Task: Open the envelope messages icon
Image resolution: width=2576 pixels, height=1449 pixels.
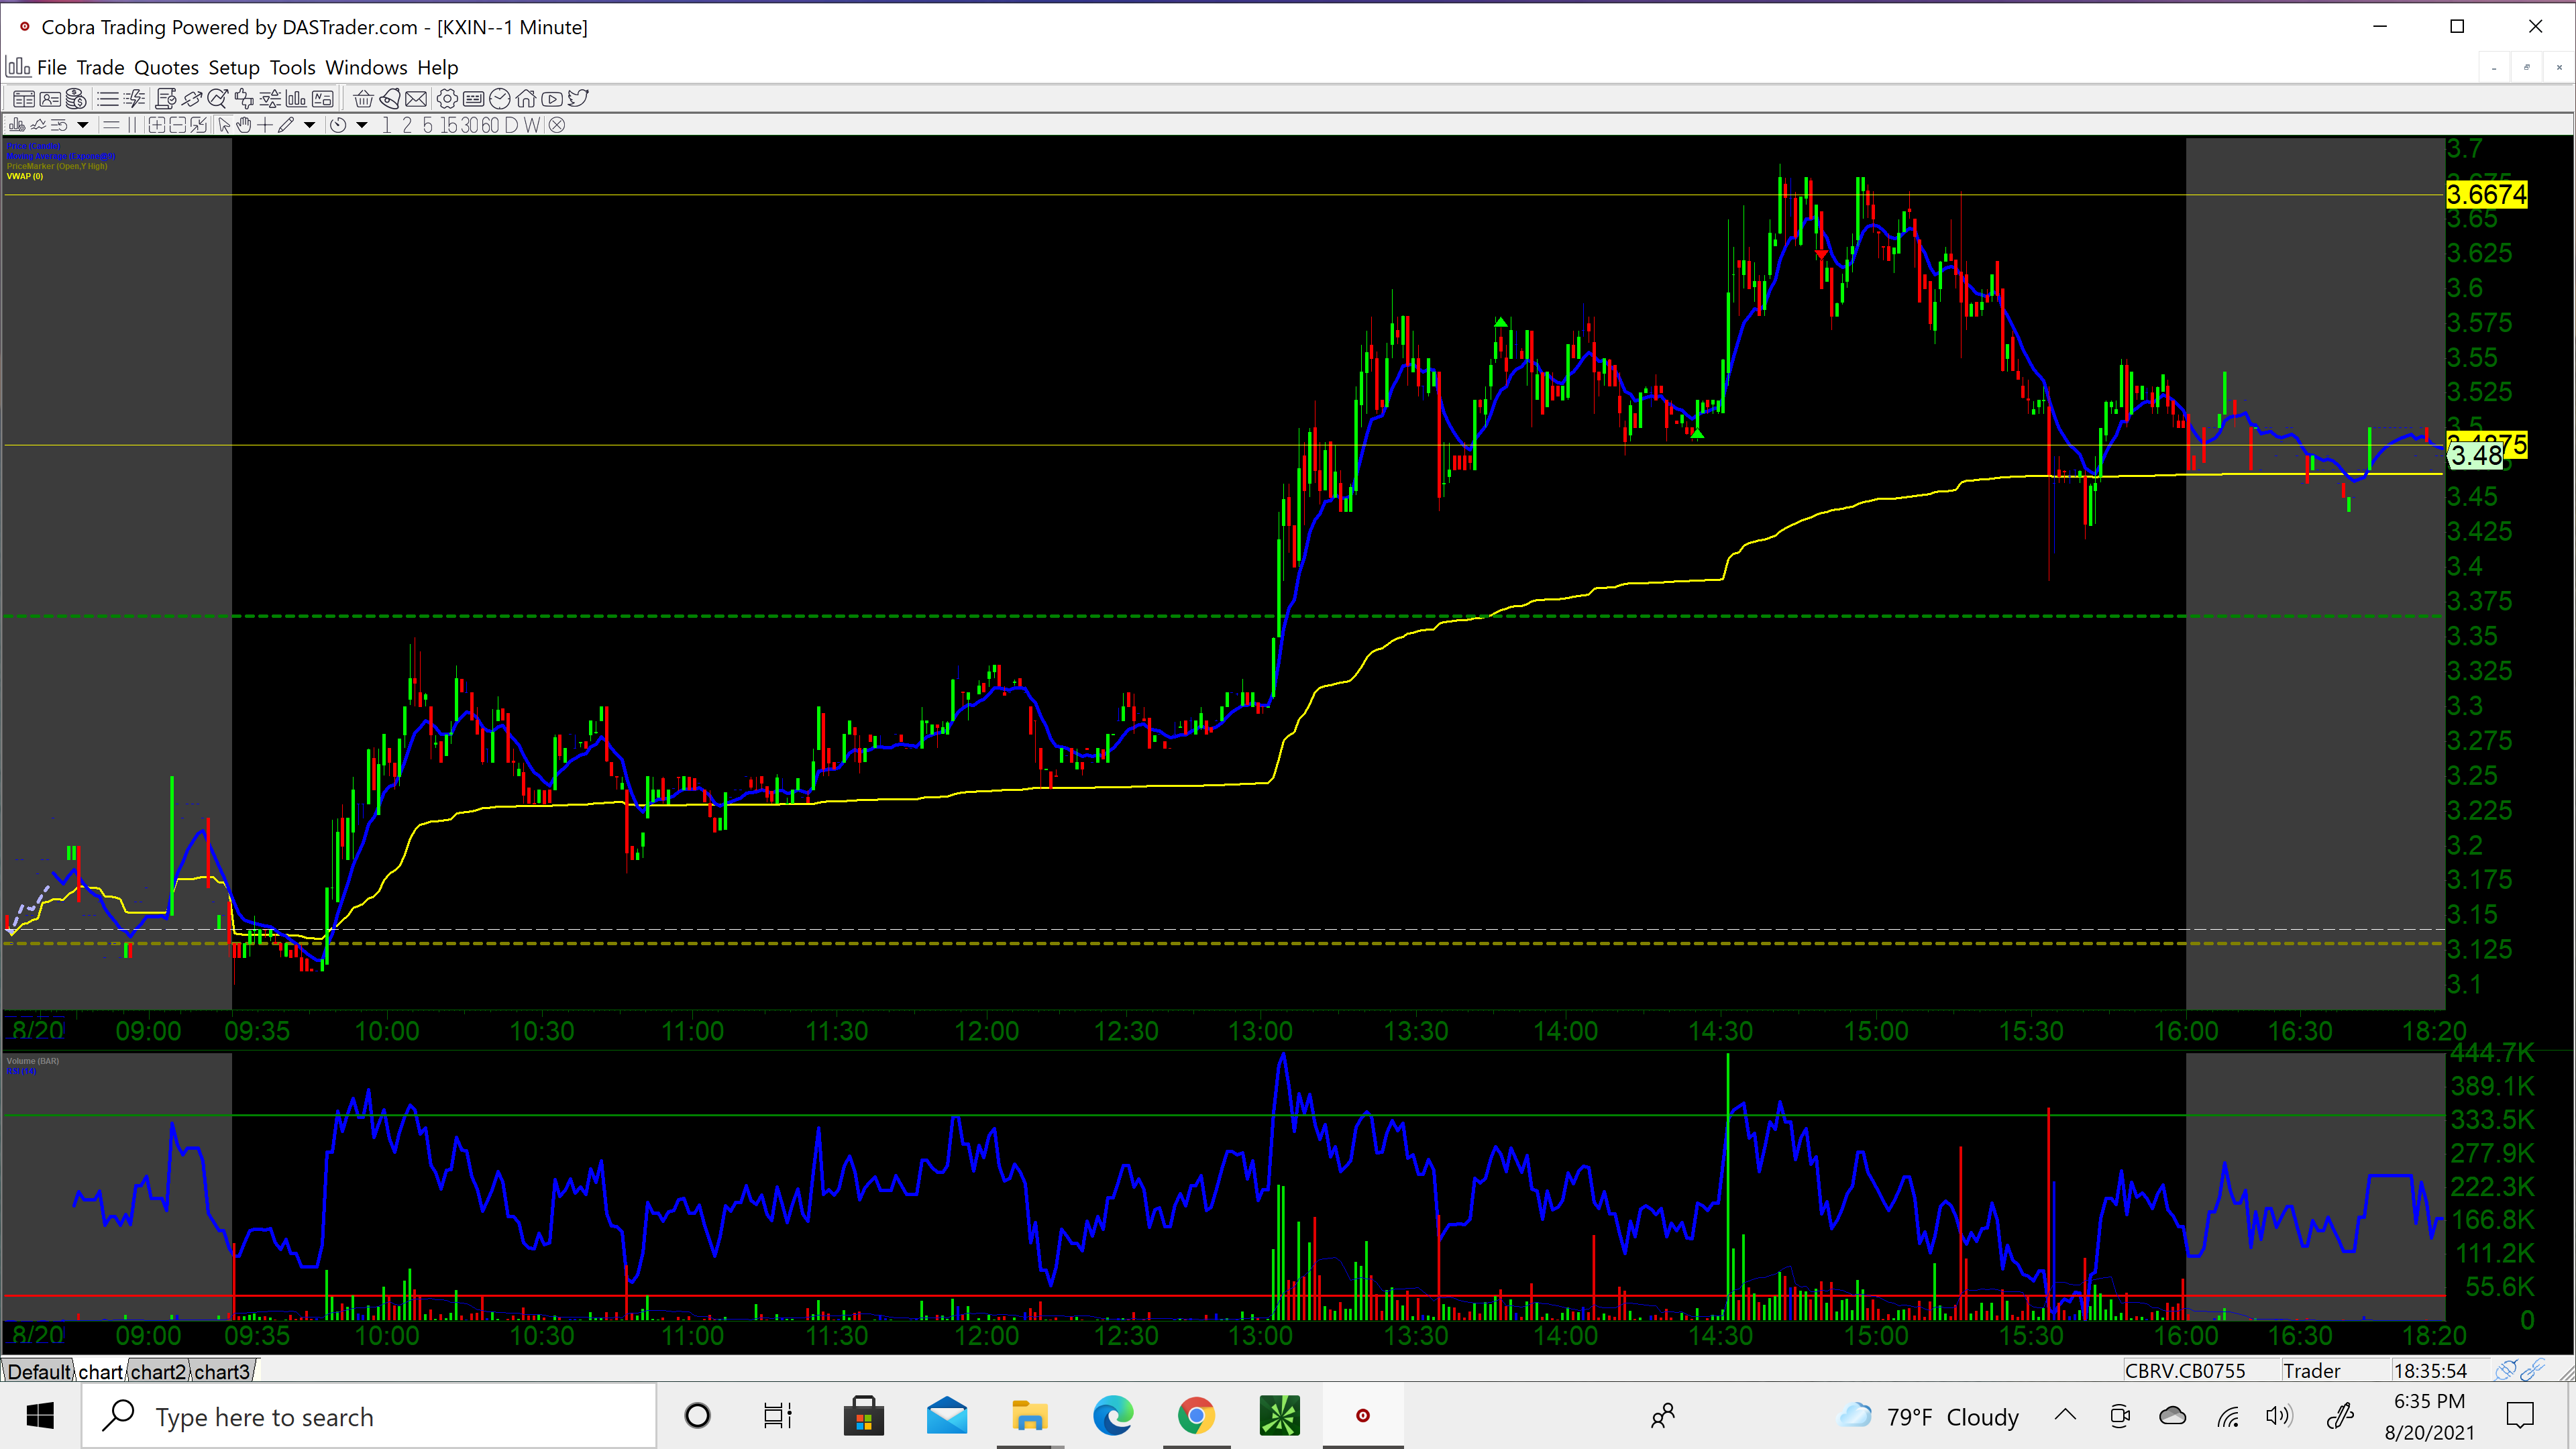Action: click(x=416, y=99)
